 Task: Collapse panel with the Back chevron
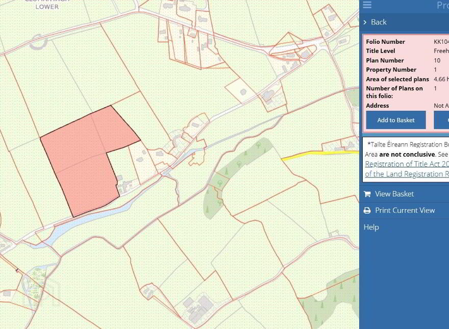(365, 22)
